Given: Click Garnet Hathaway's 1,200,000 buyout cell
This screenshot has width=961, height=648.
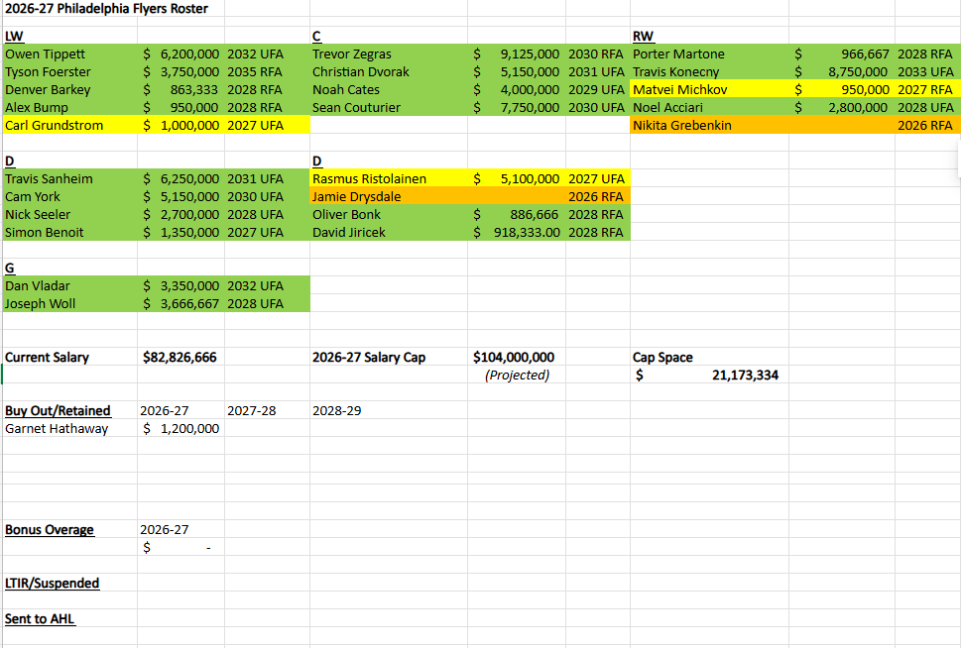Looking at the screenshot, I should pyautogui.click(x=180, y=428).
